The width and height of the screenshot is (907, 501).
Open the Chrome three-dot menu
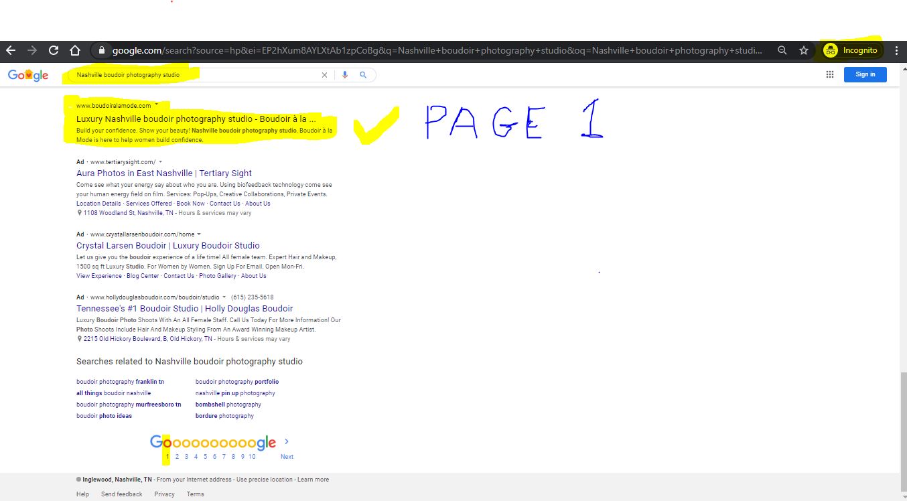click(x=896, y=50)
